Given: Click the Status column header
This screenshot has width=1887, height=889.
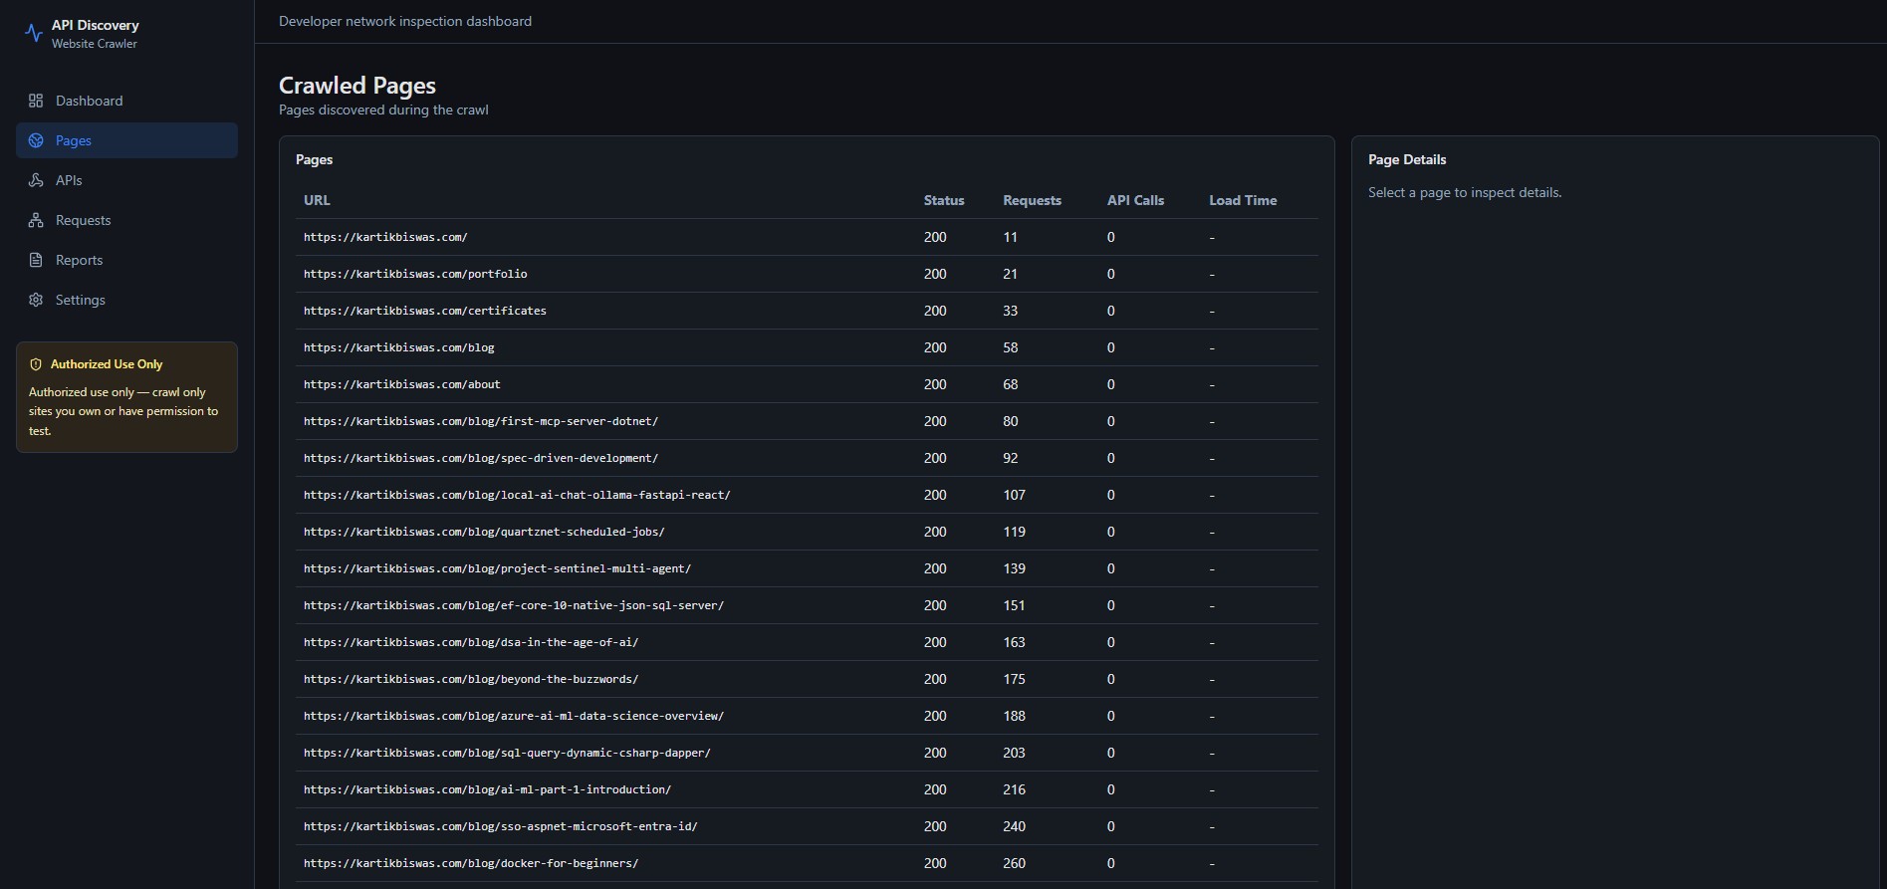Looking at the screenshot, I should pyautogui.click(x=944, y=200).
